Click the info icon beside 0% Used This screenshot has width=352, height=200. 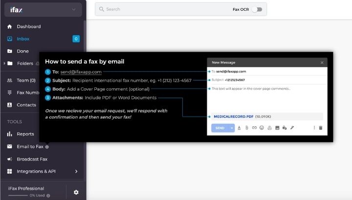(x=48, y=196)
